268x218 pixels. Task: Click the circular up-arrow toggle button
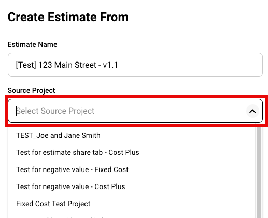click(x=252, y=111)
